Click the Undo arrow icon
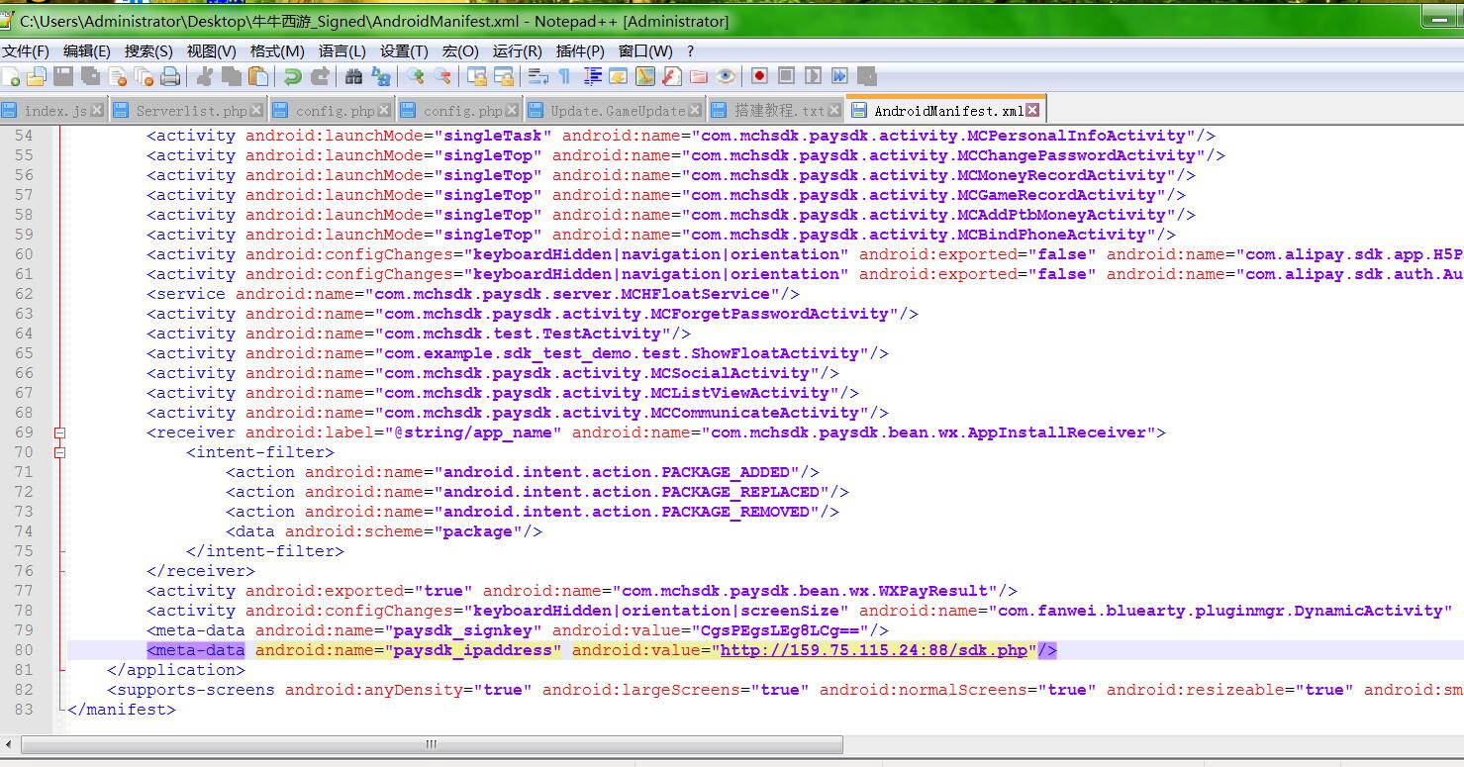Image resolution: width=1464 pixels, height=767 pixels. [292, 76]
